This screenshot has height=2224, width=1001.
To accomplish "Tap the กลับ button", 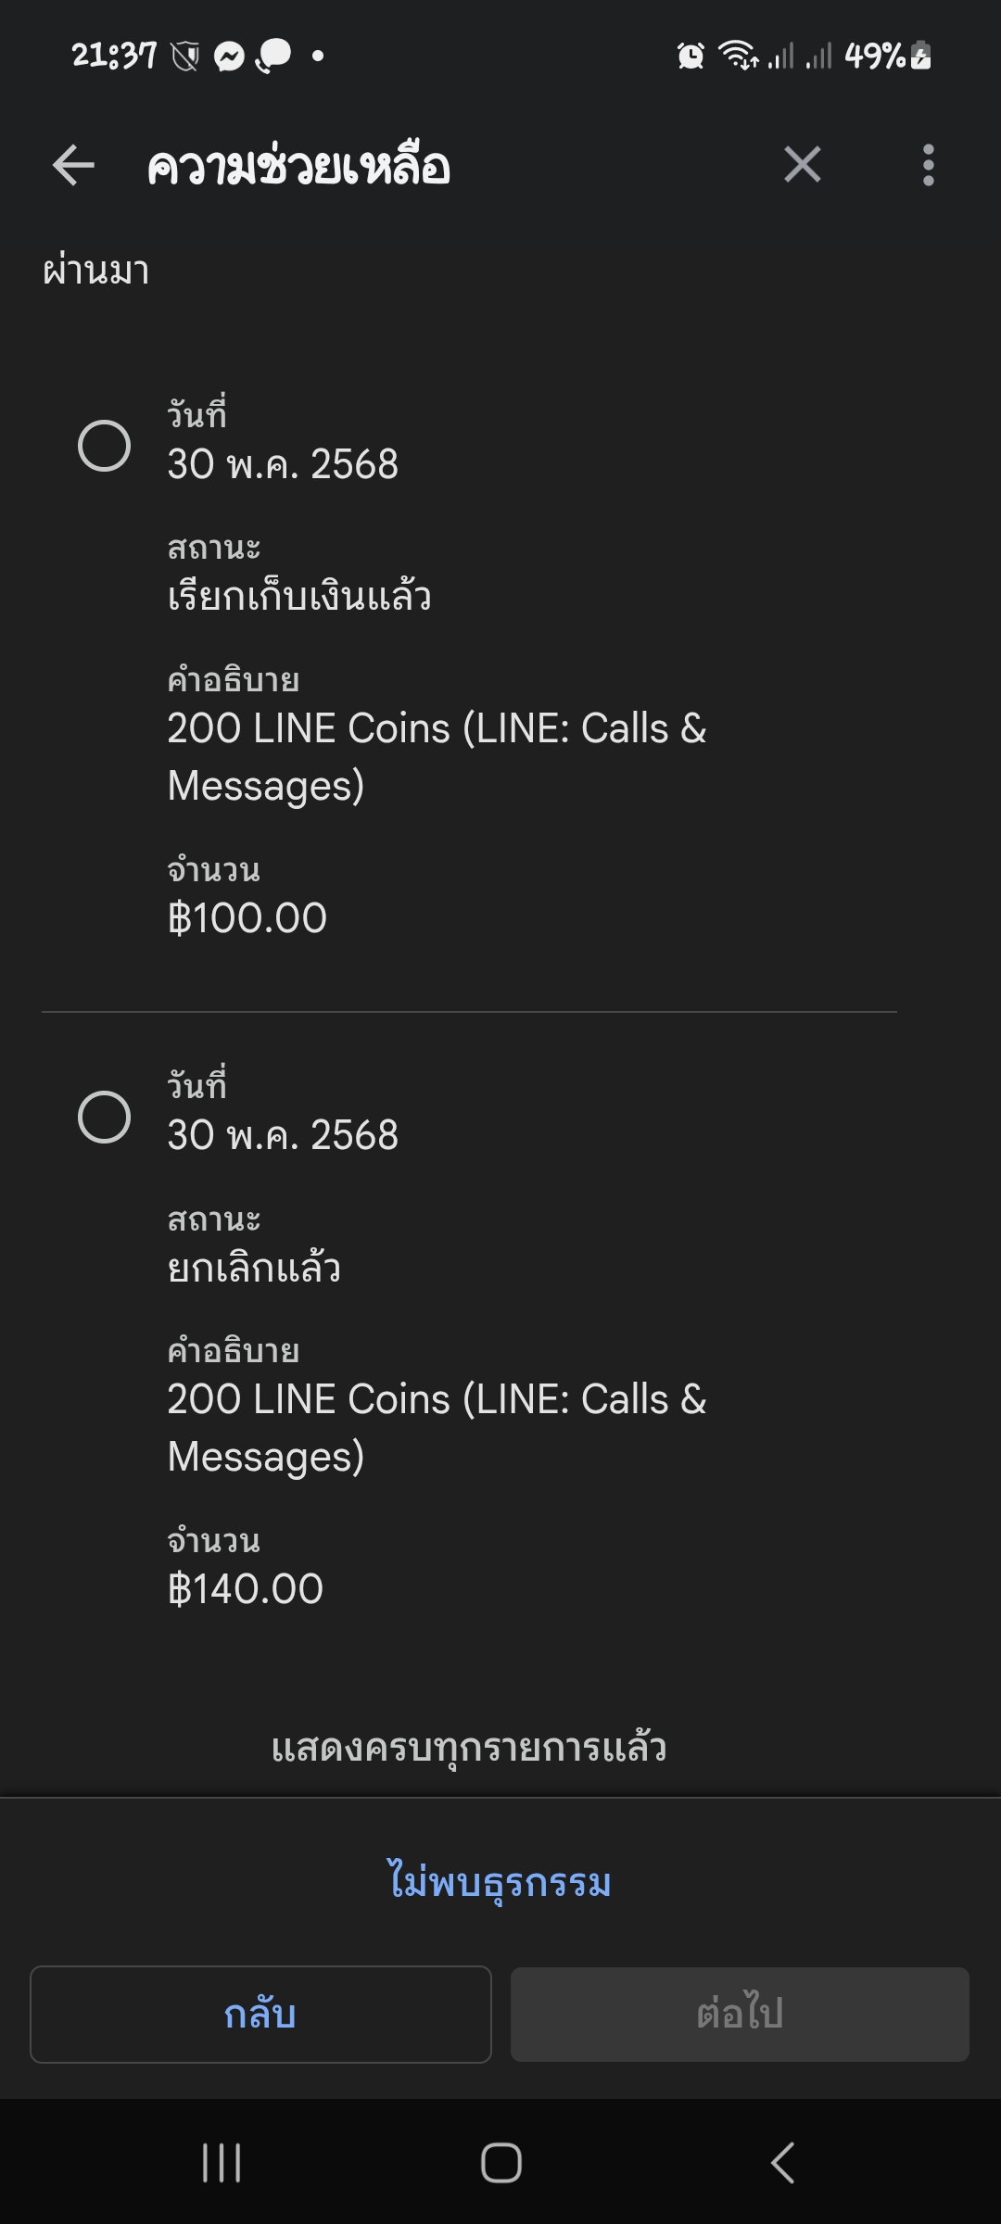I will 260,2015.
